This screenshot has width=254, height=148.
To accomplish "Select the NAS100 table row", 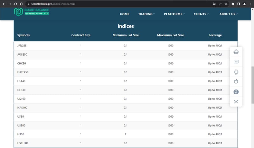I will point(126,108).
